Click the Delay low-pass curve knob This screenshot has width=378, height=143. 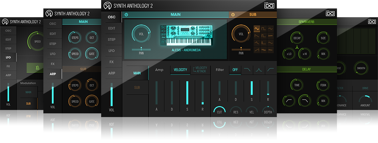click(x=305, y=101)
